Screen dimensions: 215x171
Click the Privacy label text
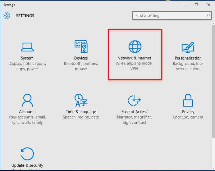[x=188, y=112]
